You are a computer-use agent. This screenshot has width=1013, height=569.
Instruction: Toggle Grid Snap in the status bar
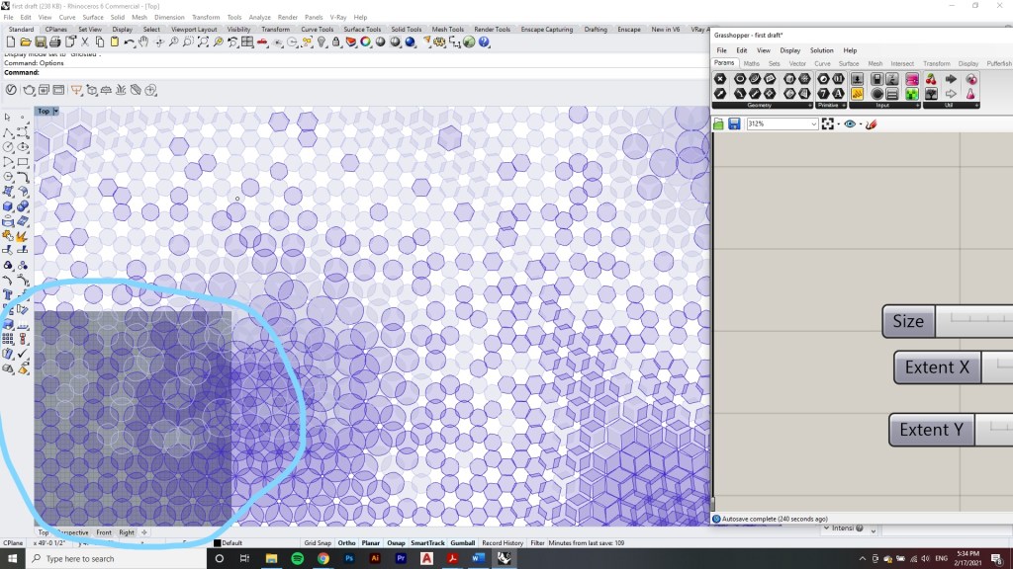click(318, 543)
